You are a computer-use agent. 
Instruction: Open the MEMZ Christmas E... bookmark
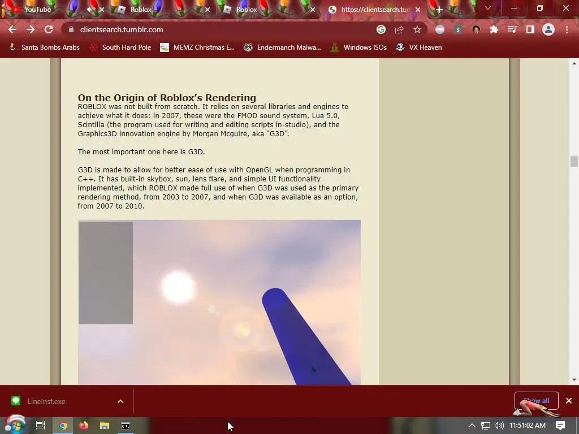(197, 47)
